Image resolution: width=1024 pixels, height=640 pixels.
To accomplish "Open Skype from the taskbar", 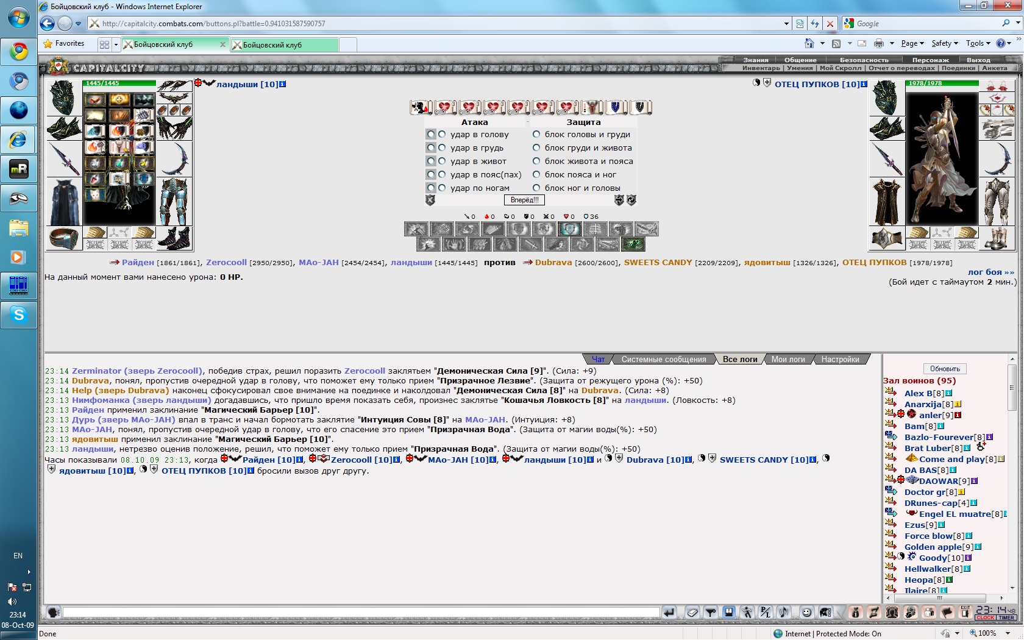I will 18,315.
